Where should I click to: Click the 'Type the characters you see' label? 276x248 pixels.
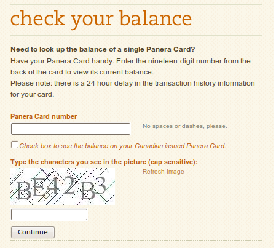click(x=104, y=162)
